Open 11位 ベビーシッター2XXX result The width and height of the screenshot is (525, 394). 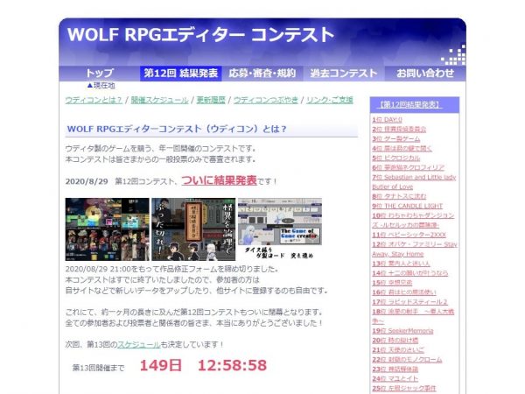click(409, 235)
